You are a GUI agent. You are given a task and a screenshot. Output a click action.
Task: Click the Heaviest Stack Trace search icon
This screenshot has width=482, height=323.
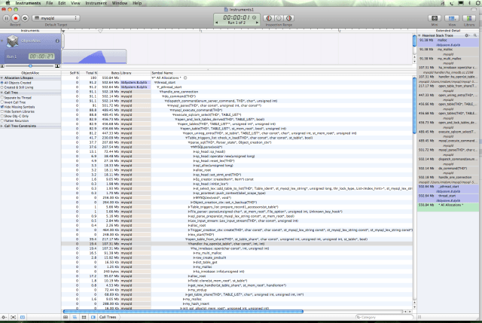[475, 35]
